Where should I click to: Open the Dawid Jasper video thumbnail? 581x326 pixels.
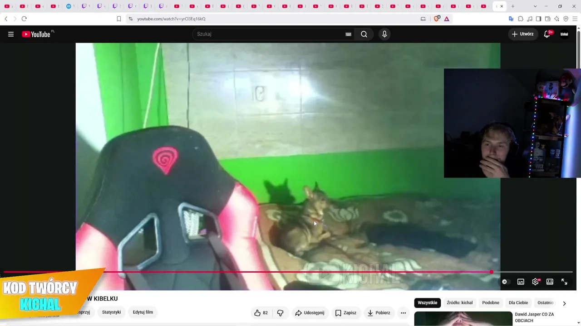(x=463, y=319)
